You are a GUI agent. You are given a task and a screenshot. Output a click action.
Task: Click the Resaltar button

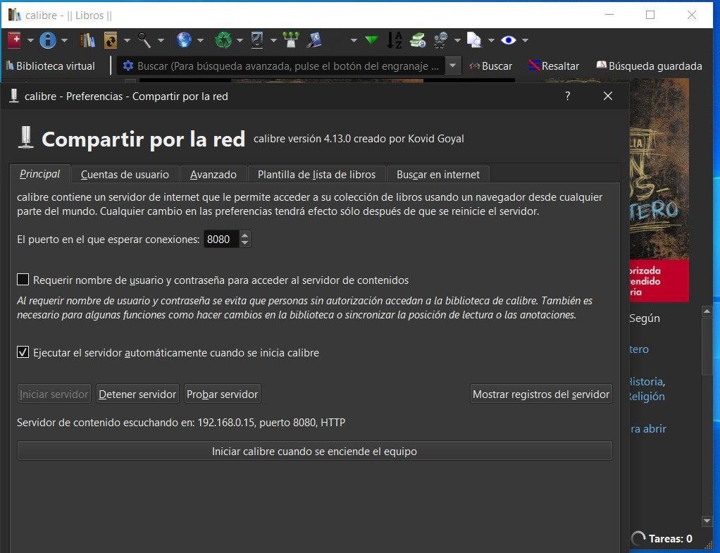pos(554,66)
